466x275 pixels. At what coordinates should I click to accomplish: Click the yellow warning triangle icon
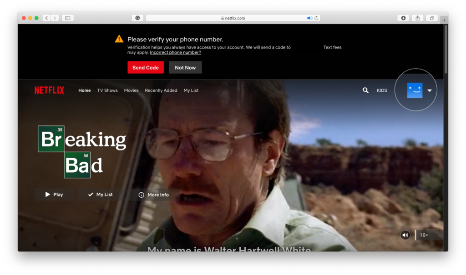pyautogui.click(x=119, y=39)
